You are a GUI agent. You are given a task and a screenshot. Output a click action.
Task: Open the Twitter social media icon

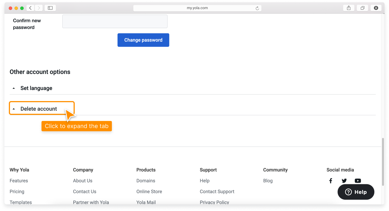[x=344, y=181]
